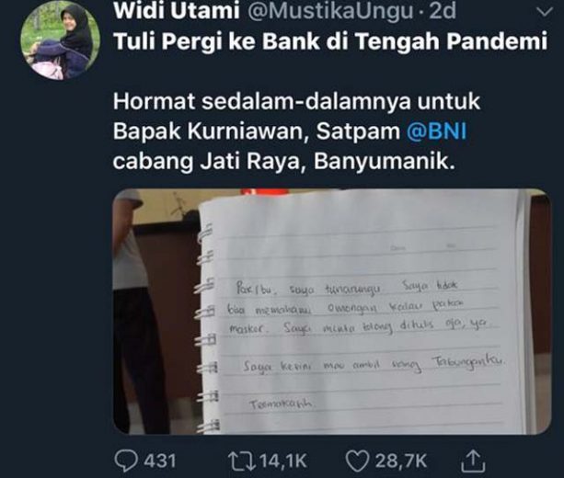Click the Widi Utami display name
The height and width of the screenshot is (478, 564).
177,11
